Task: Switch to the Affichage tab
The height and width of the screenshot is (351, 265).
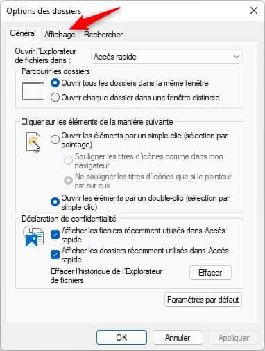Action: pos(60,35)
